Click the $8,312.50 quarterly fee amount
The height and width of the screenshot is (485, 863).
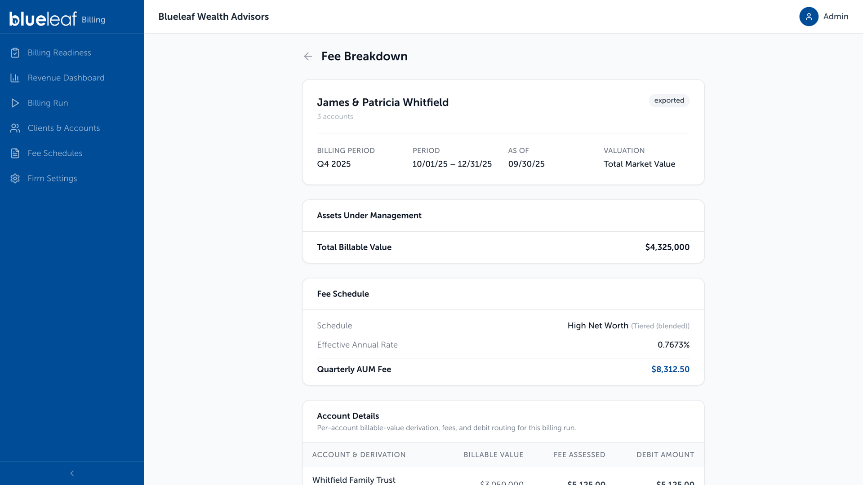(x=670, y=369)
